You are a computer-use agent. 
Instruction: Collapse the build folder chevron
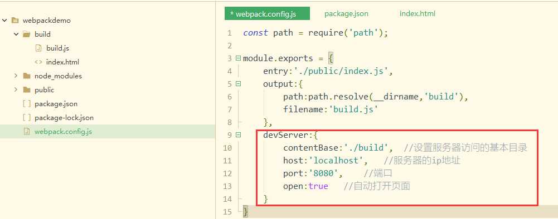pos(16,34)
